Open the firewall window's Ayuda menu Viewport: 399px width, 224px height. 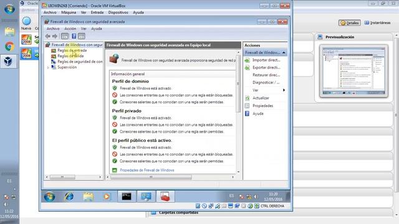[x=97, y=29]
